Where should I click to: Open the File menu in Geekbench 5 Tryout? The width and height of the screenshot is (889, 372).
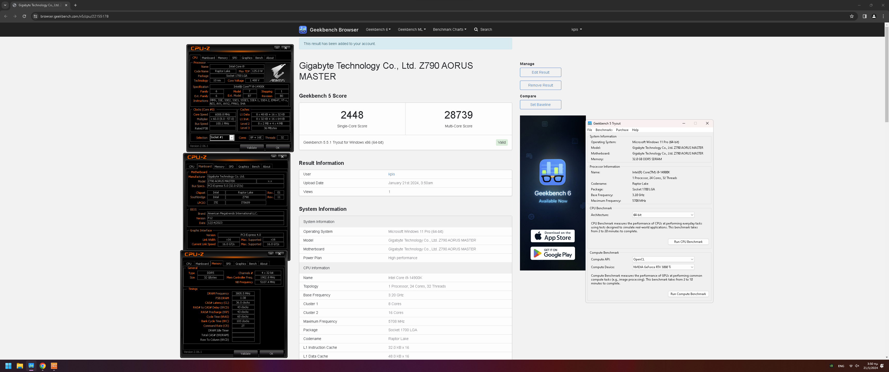click(x=590, y=130)
